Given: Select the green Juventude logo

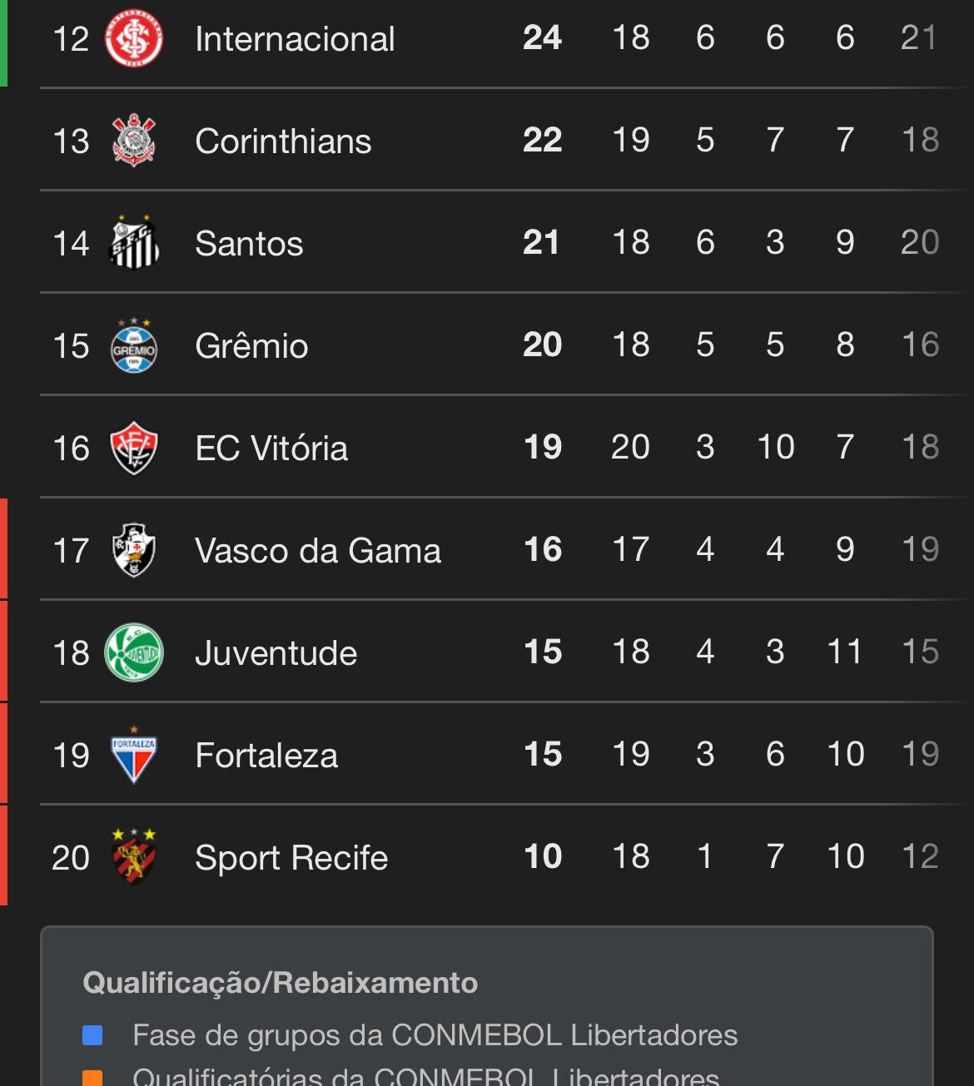Looking at the screenshot, I should click(x=134, y=652).
